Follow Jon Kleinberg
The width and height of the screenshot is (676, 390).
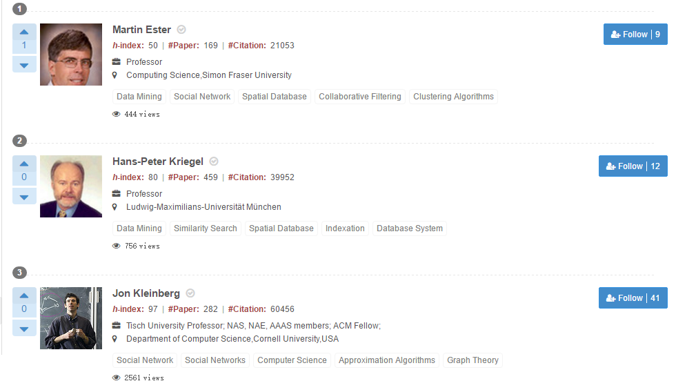click(633, 298)
